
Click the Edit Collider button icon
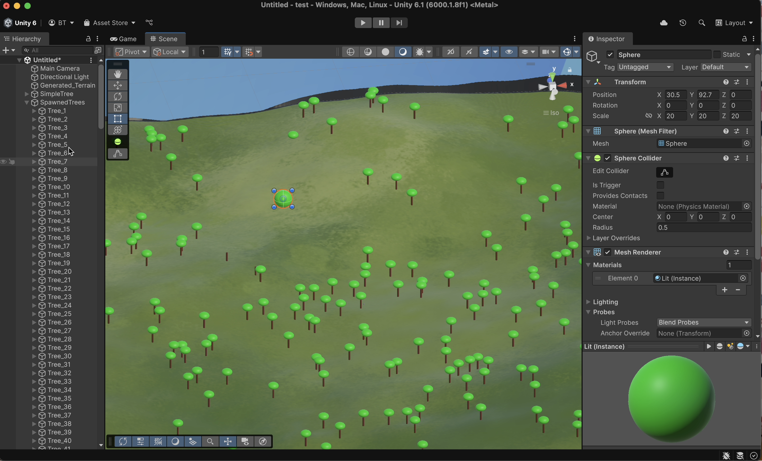pyautogui.click(x=664, y=172)
